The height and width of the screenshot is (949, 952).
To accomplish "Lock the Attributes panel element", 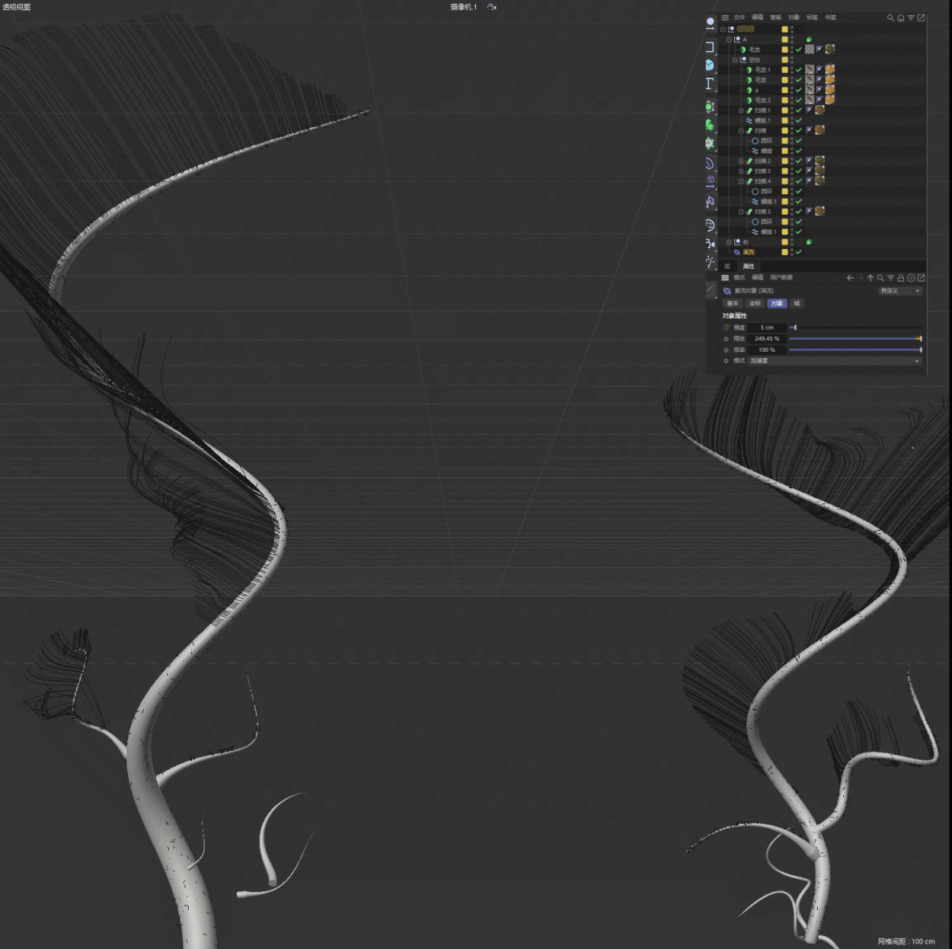I will point(901,278).
